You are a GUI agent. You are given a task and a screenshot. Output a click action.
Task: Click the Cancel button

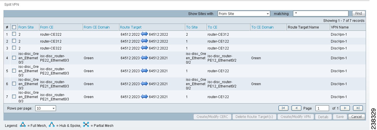tap(357, 117)
